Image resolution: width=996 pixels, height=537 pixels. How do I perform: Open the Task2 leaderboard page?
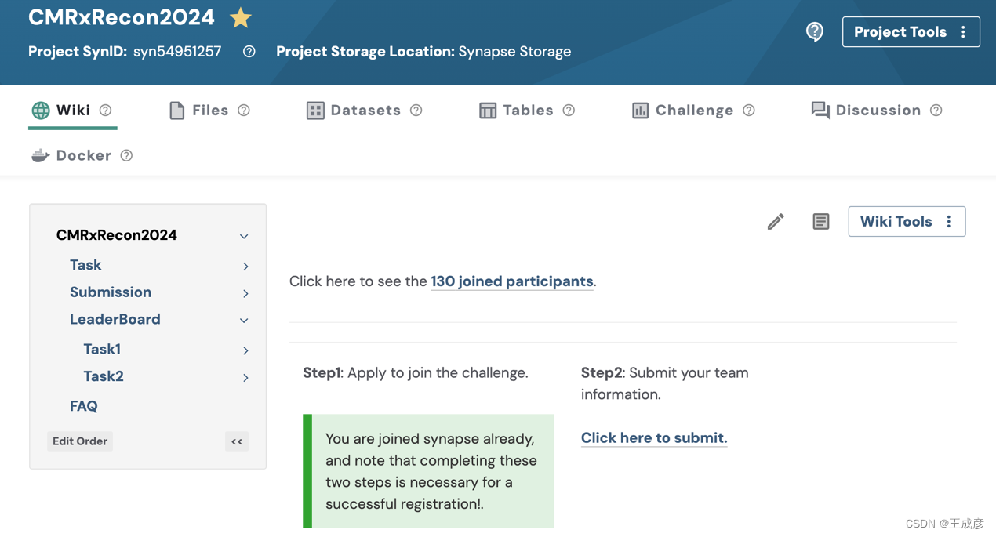coord(104,376)
